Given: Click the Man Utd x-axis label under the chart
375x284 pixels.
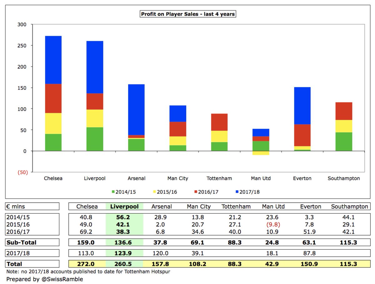Looking at the screenshot, I should coord(261,179).
